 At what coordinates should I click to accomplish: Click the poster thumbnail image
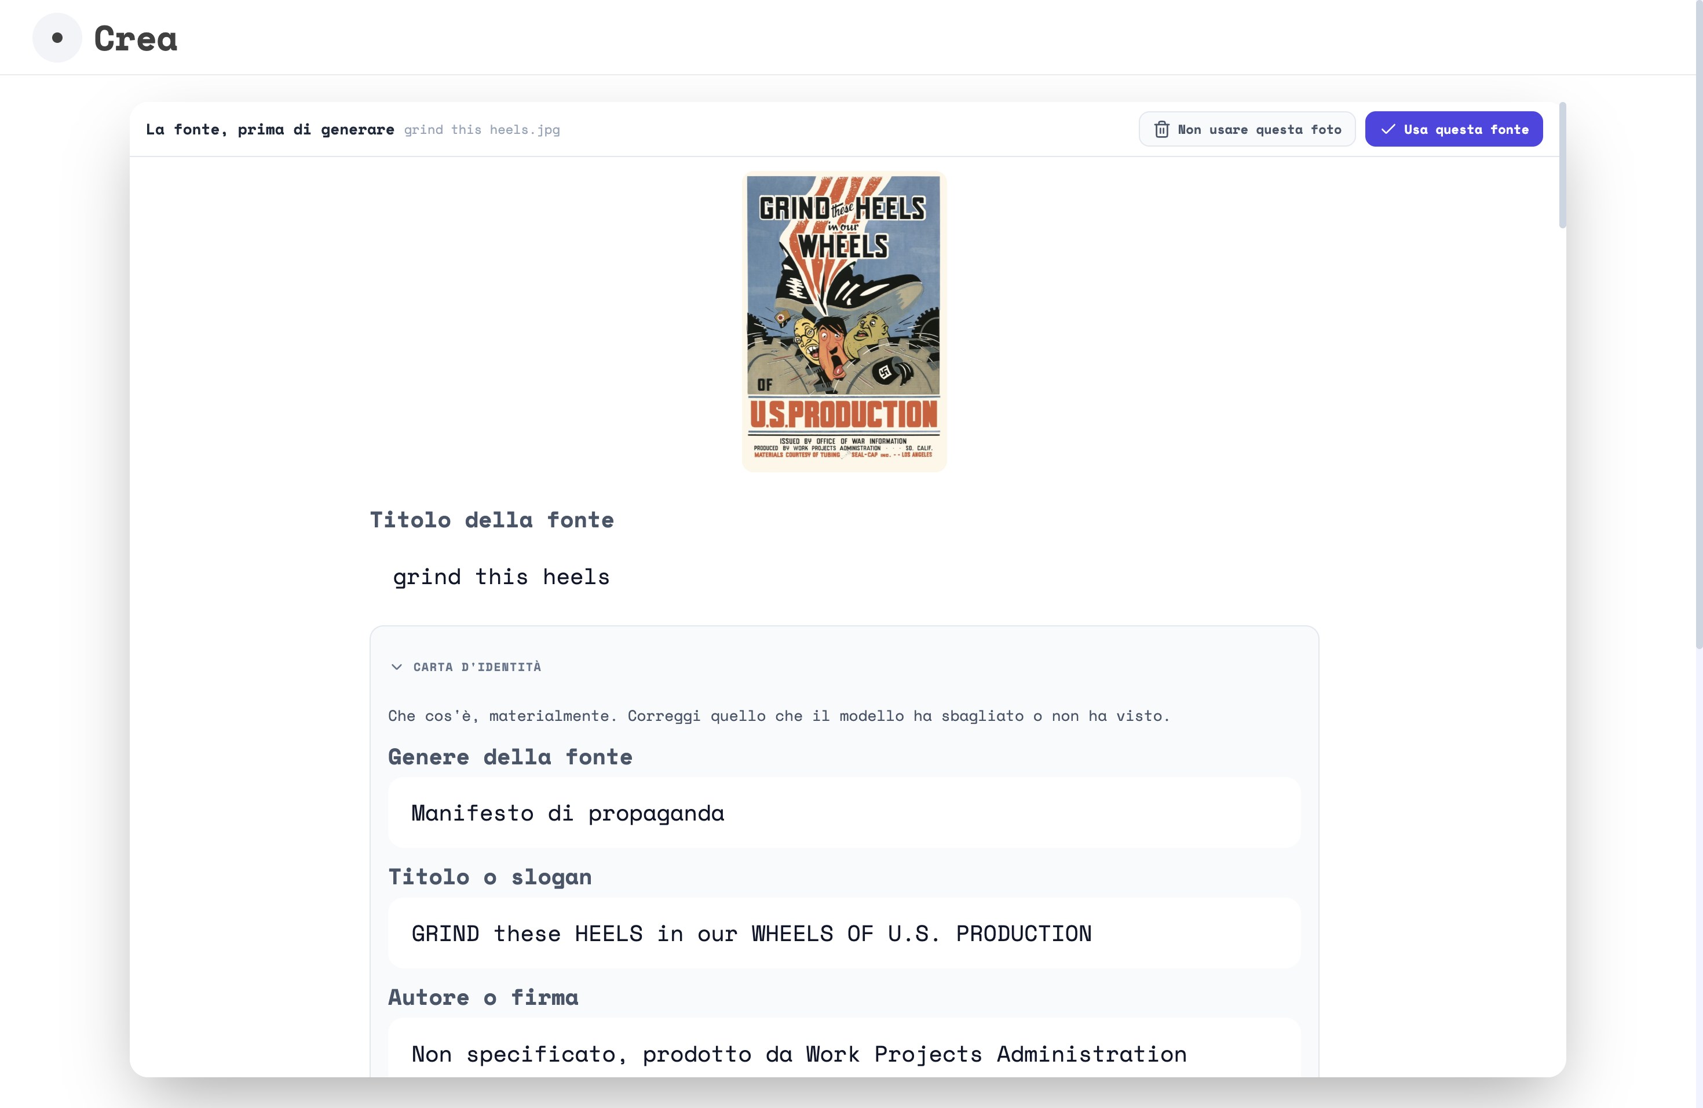point(845,322)
